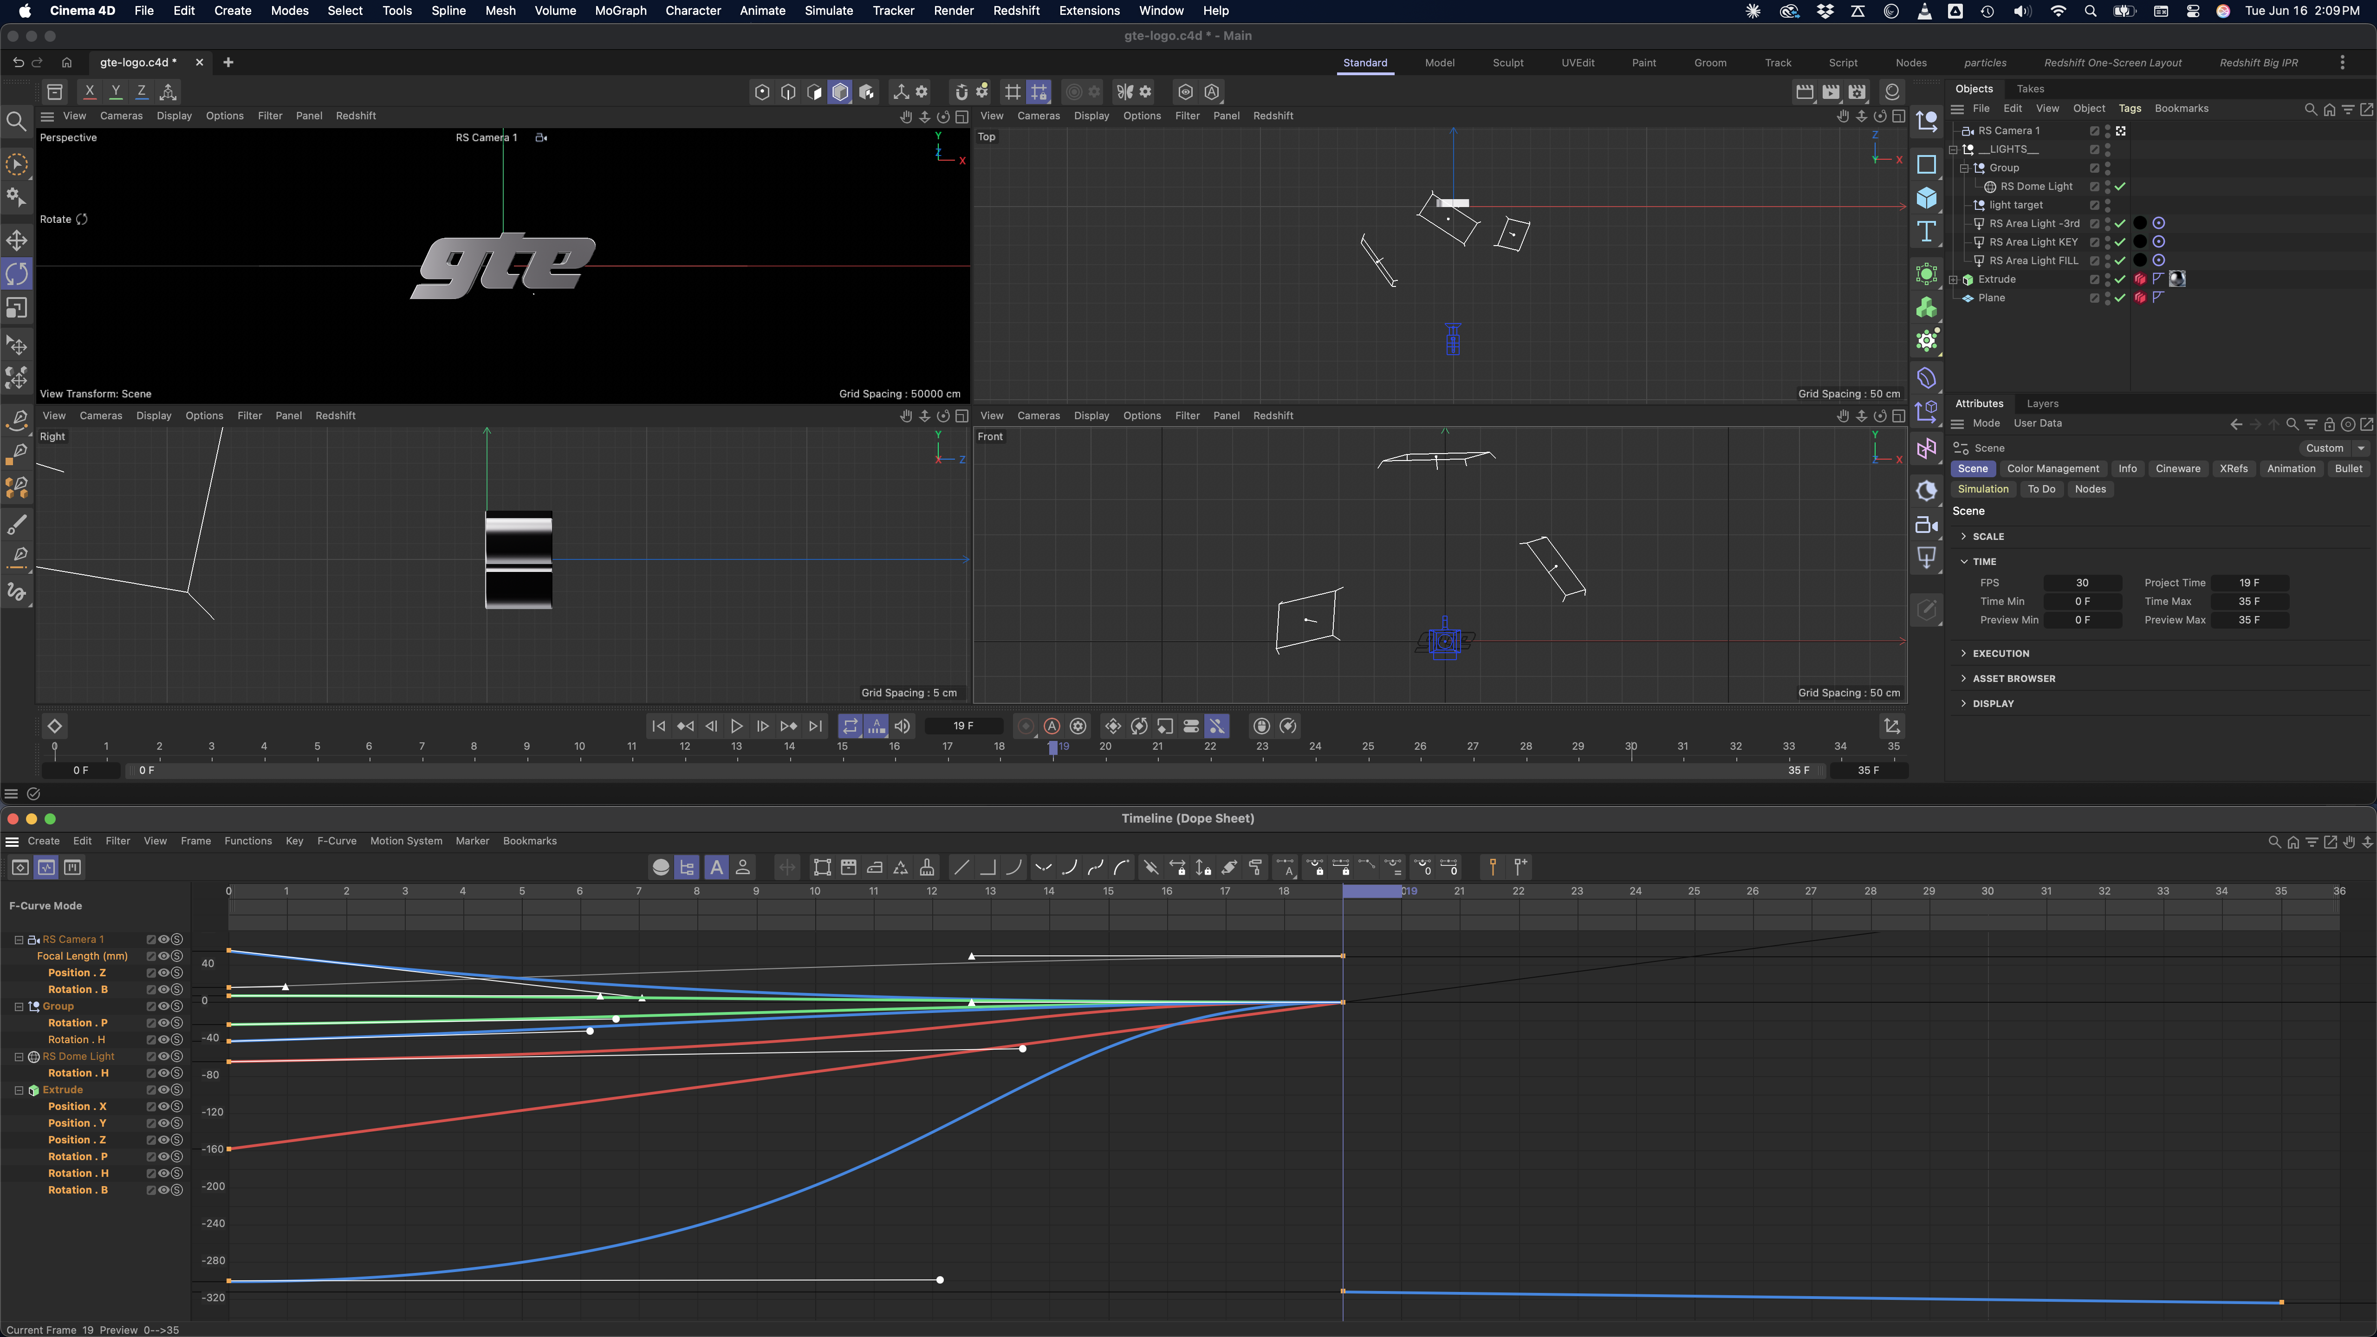
Task: Click the Autokeying button
Action: coord(1052,726)
